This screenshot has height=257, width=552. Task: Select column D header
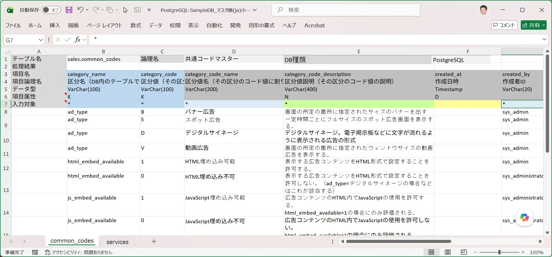[x=234, y=52]
